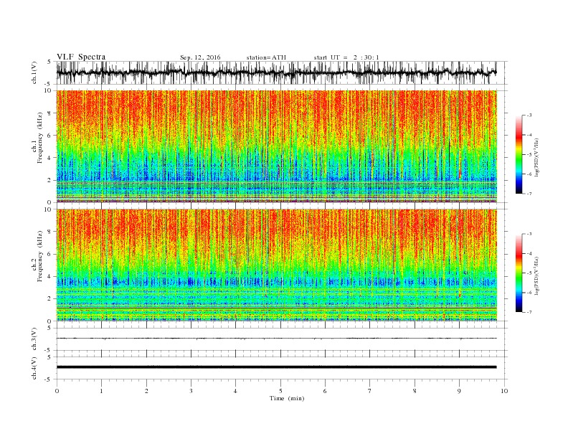Click the "3" tick on the time axis
Screen dimensions: 568x439
point(191,391)
